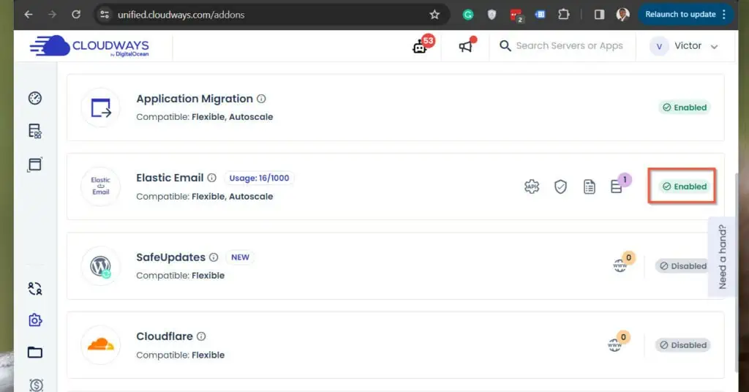The image size is (749, 392).
Task: Open the Need a hand? side tab
Action: 722,257
